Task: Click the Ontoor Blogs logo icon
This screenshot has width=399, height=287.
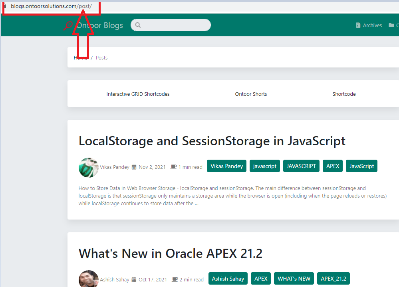Action: pos(68,26)
